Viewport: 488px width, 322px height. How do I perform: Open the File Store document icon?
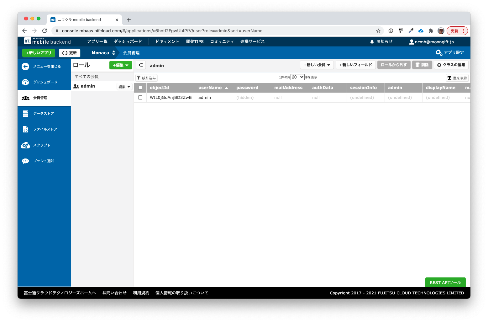point(25,129)
